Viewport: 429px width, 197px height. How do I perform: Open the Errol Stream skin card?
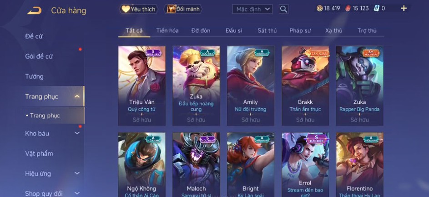pyautogui.click(x=305, y=165)
